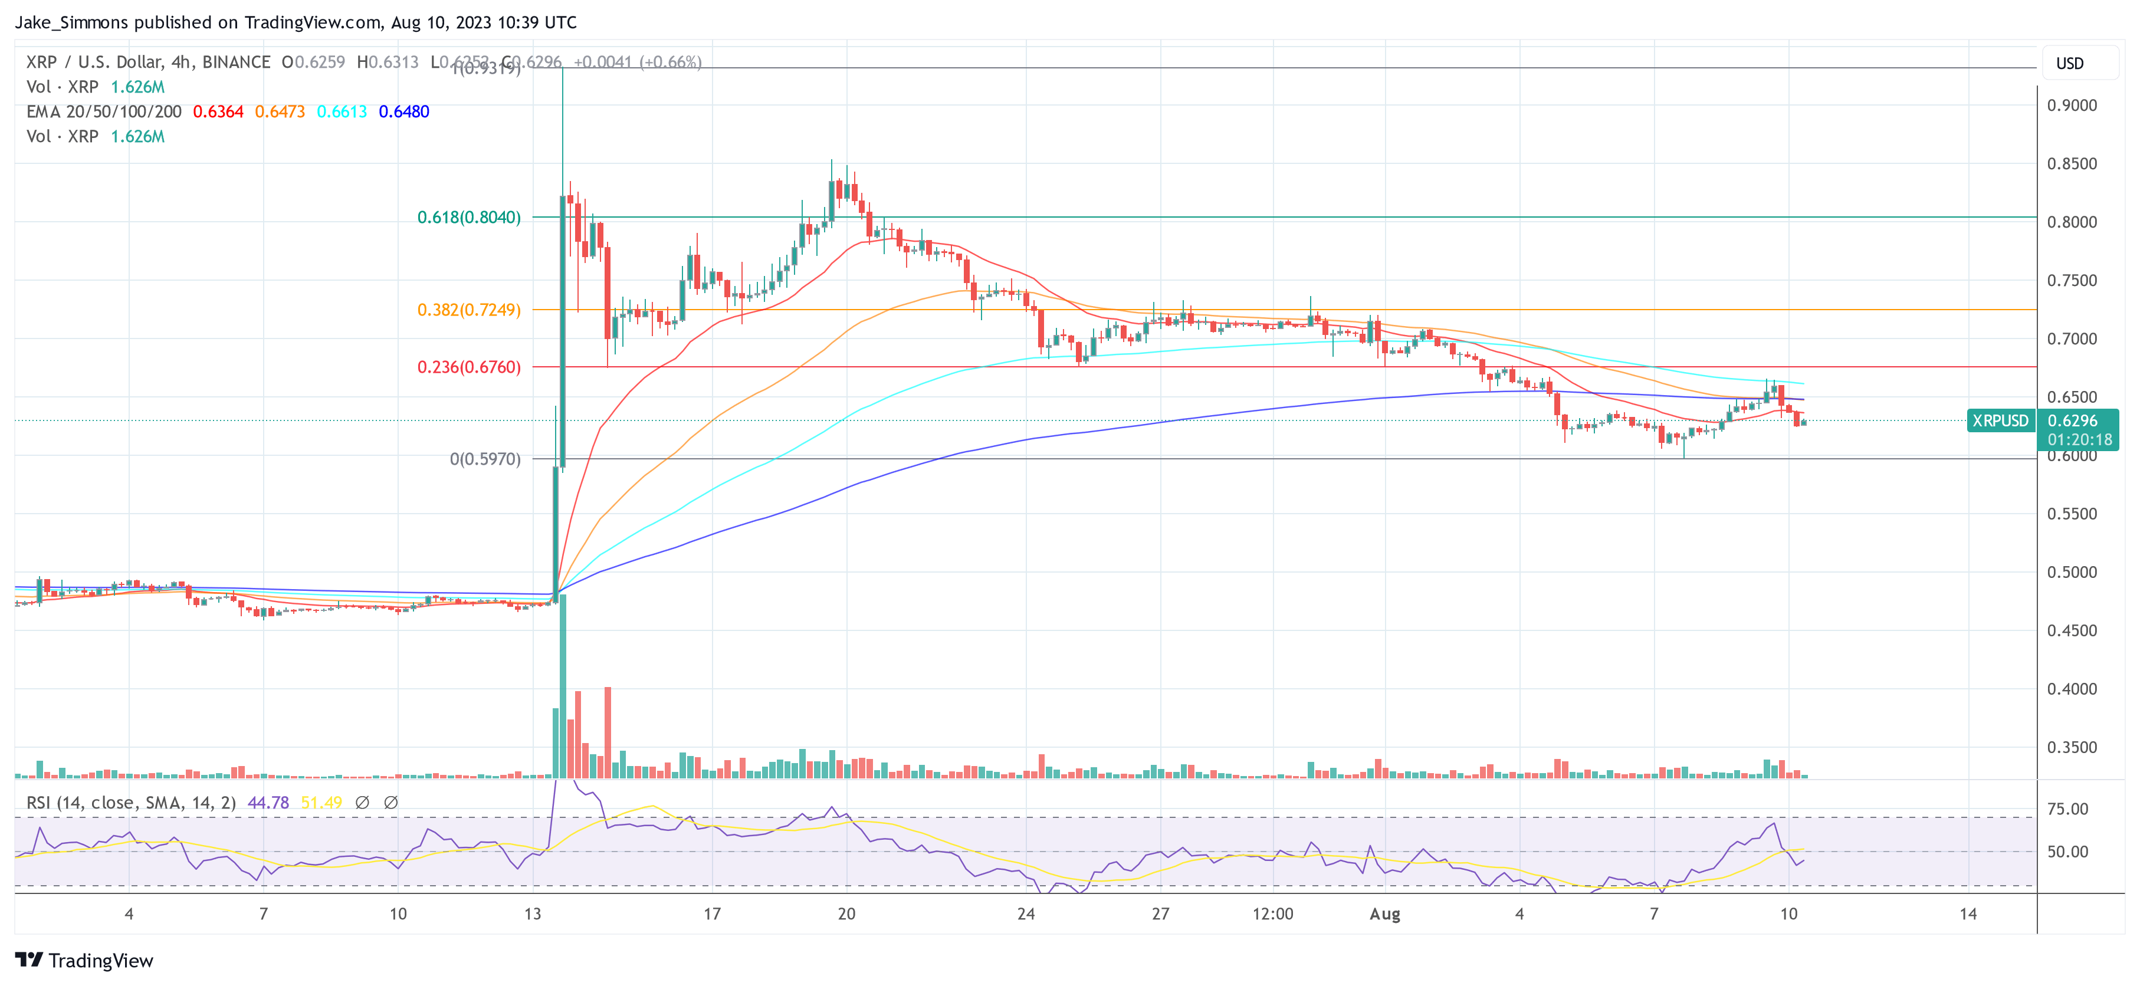Image resolution: width=2140 pixels, height=986 pixels.
Task: Click the open price O0.6259
Action: point(313,61)
